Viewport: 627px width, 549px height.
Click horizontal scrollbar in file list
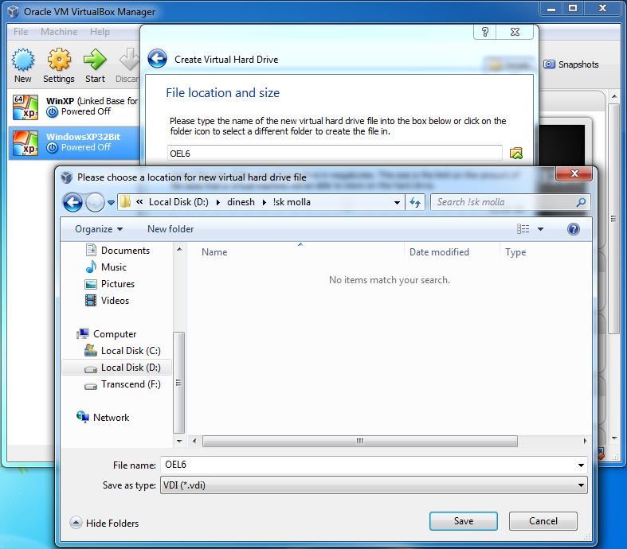tap(360, 442)
